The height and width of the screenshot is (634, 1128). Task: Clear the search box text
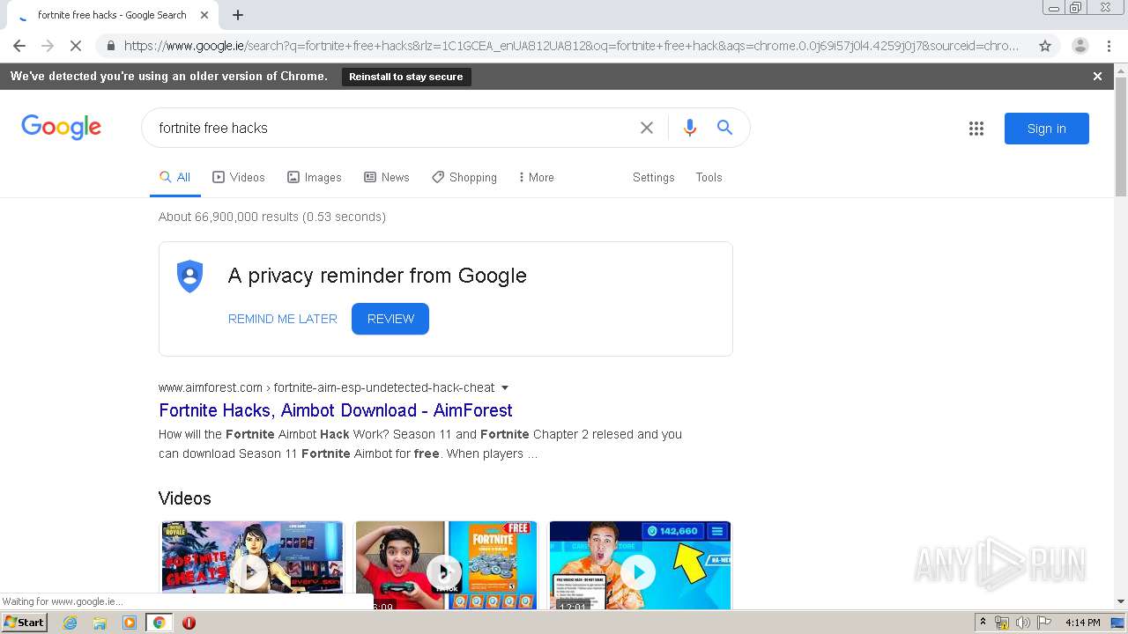[x=647, y=128]
